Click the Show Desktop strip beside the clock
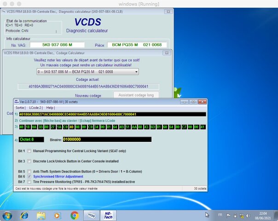Screen dimensions: 278x221 (276, 215)
